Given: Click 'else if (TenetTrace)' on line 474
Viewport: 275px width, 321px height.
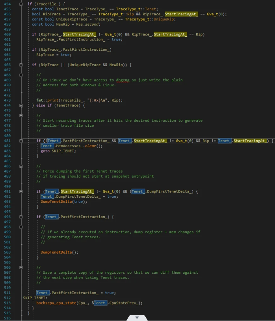Looking at the screenshot, I should point(58,105).
